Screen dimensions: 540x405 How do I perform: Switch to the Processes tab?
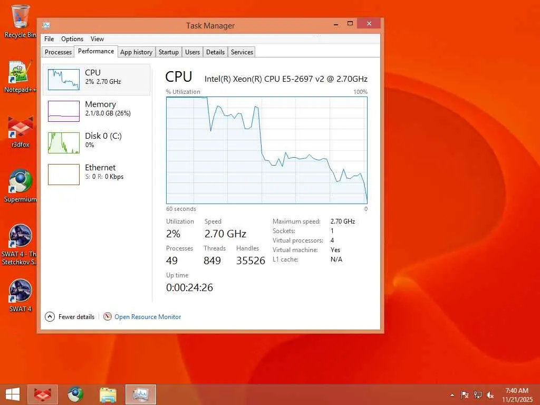[x=58, y=52]
